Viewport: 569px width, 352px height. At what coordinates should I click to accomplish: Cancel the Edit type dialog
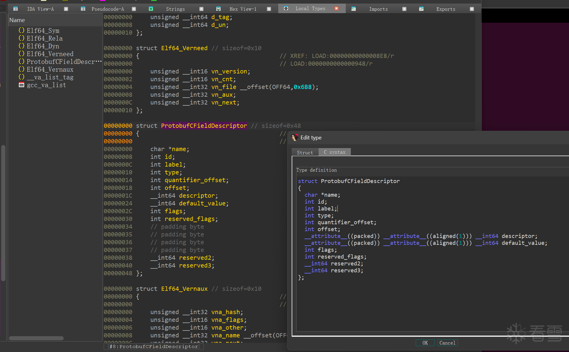pyautogui.click(x=447, y=343)
